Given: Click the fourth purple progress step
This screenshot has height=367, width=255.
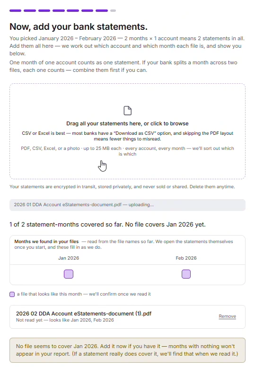Looking at the screenshot, I should [x=59, y=10].
